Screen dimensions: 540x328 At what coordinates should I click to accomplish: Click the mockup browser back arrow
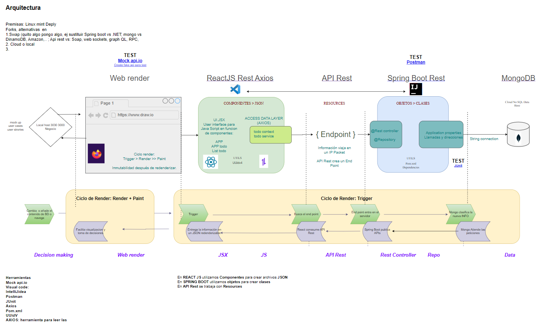point(91,115)
